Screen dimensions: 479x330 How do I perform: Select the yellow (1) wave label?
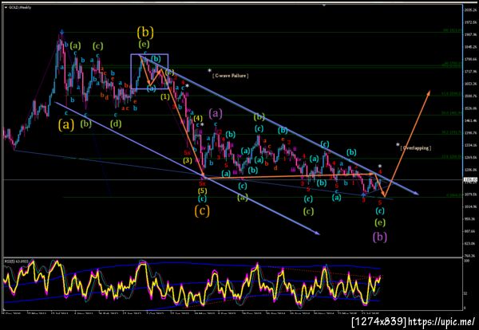(x=165, y=97)
